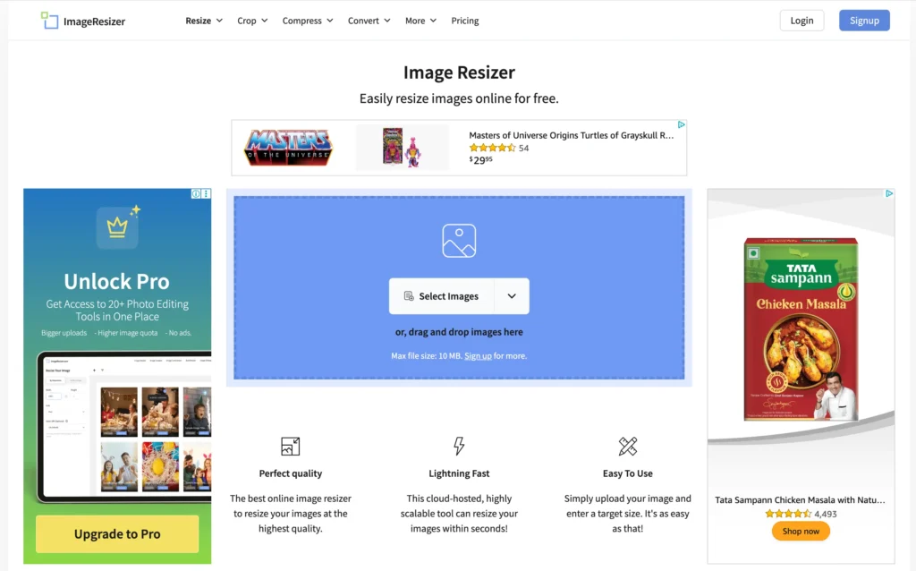Click the Perfect quality icon
The height and width of the screenshot is (571, 916).
click(x=291, y=447)
